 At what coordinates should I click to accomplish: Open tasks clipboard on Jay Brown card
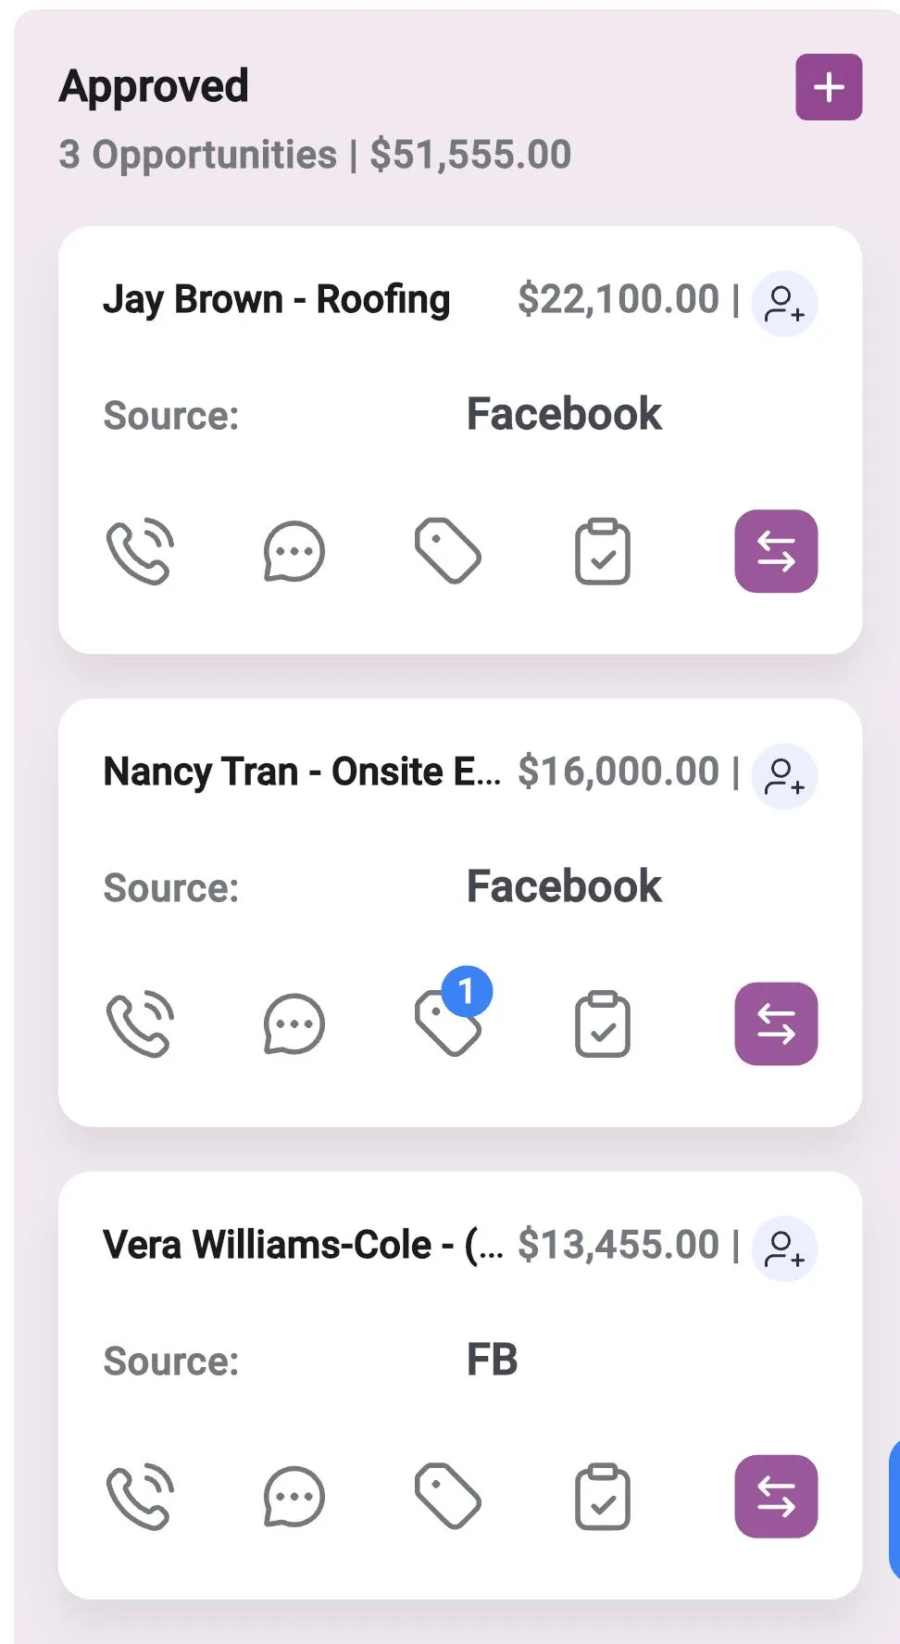coord(603,551)
